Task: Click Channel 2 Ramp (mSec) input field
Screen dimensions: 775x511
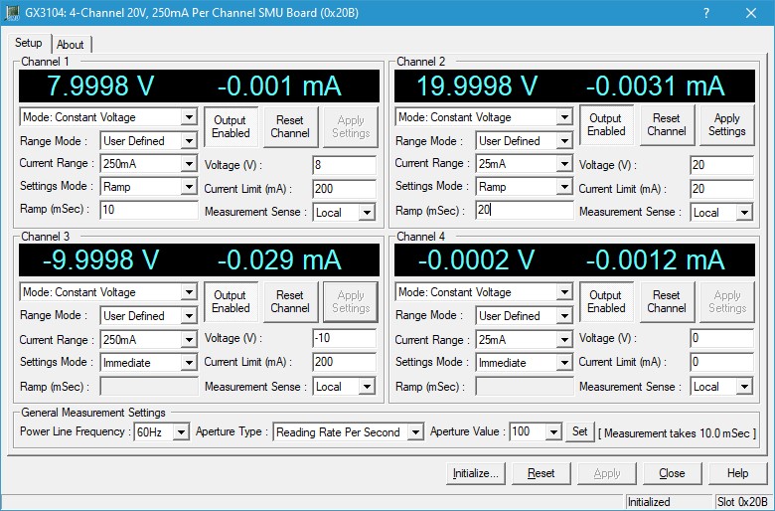Action: (x=524, y=210)
